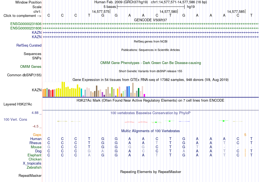Select the Human species label
The width and height of the screenshot is (259, 182).
(x=36, y=139)
